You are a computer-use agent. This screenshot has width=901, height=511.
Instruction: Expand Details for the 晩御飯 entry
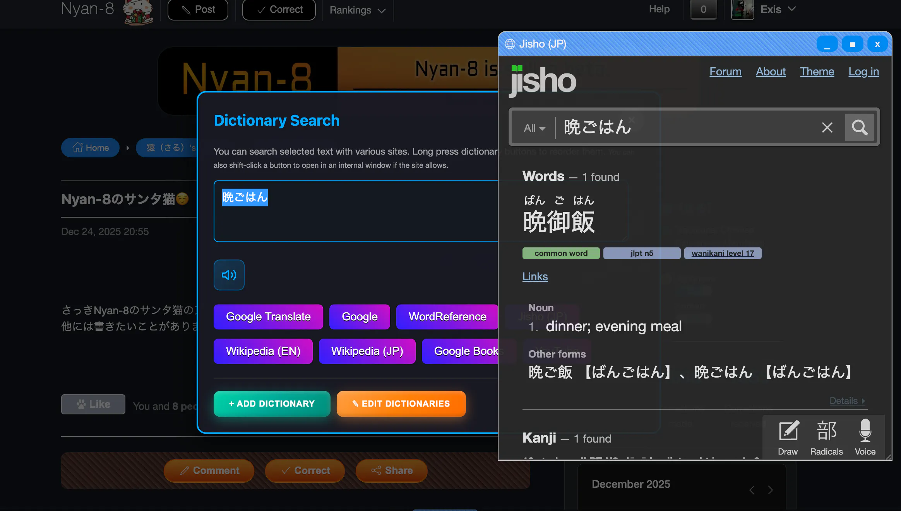(x=847, y=401)
